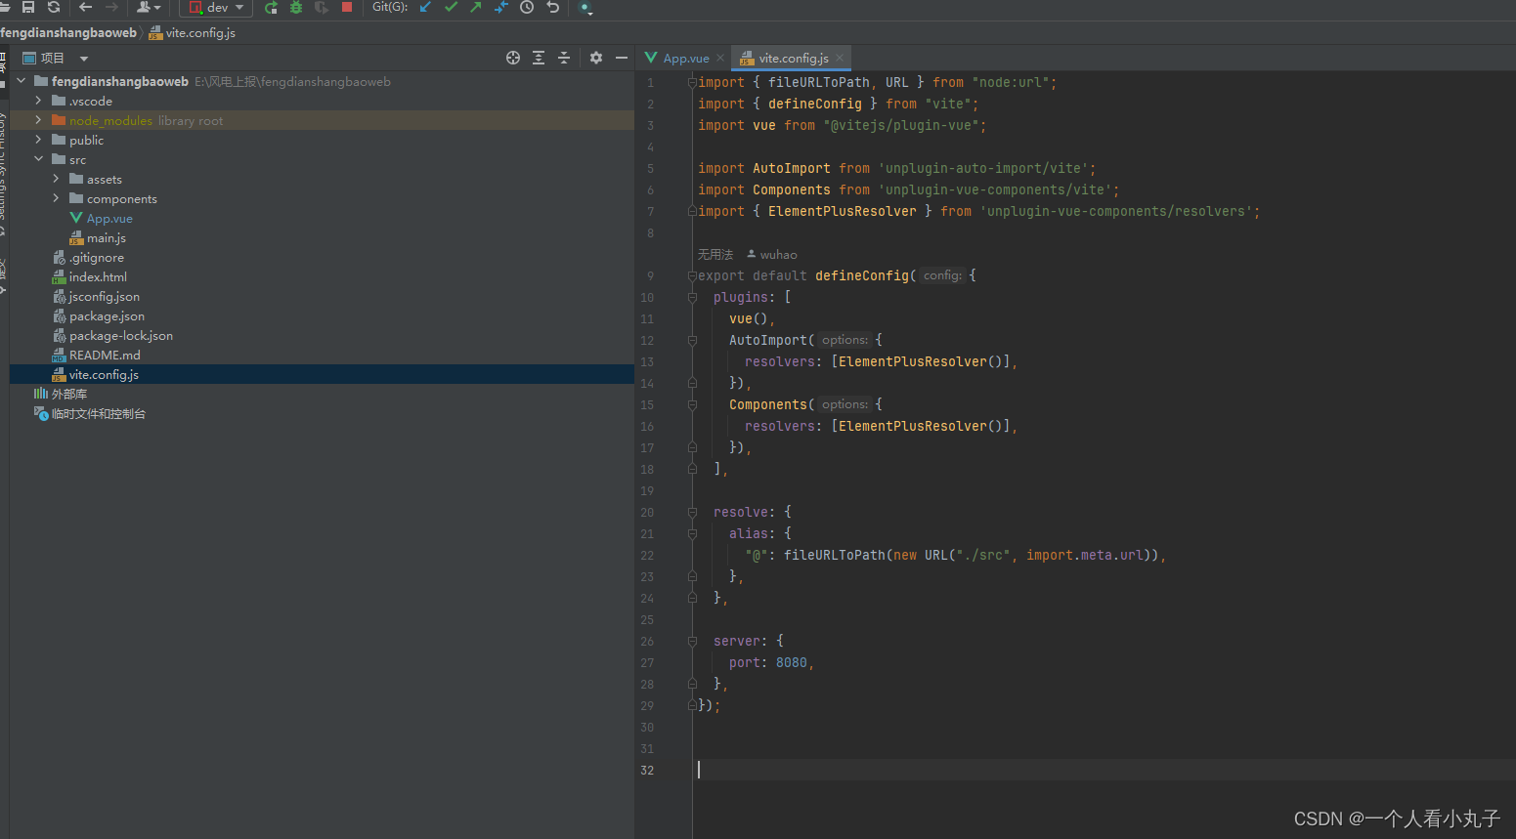Click the Expand All icon in project panel
This screenshot has width=1516, height=839.
(539, 58)
